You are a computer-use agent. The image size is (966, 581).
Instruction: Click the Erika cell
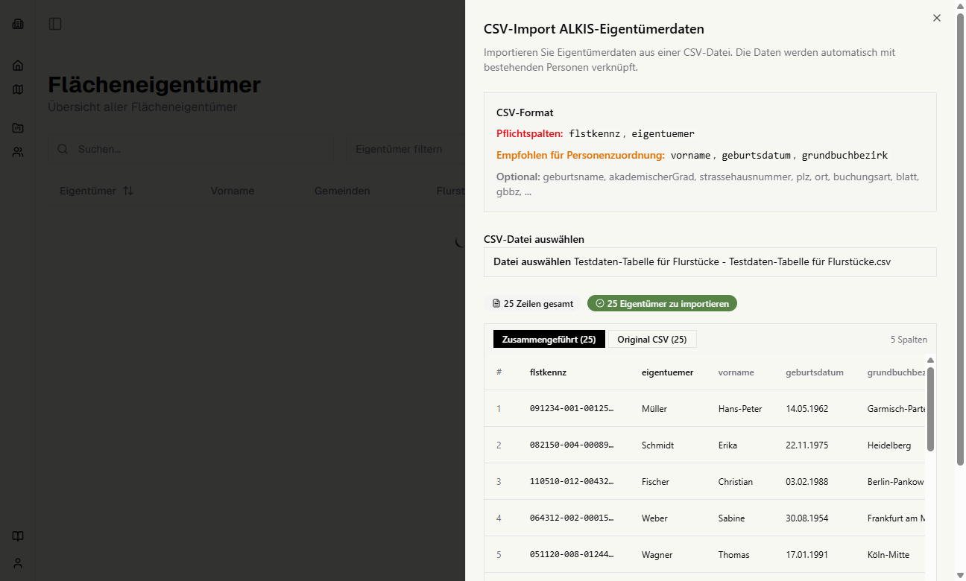point(727,445)
